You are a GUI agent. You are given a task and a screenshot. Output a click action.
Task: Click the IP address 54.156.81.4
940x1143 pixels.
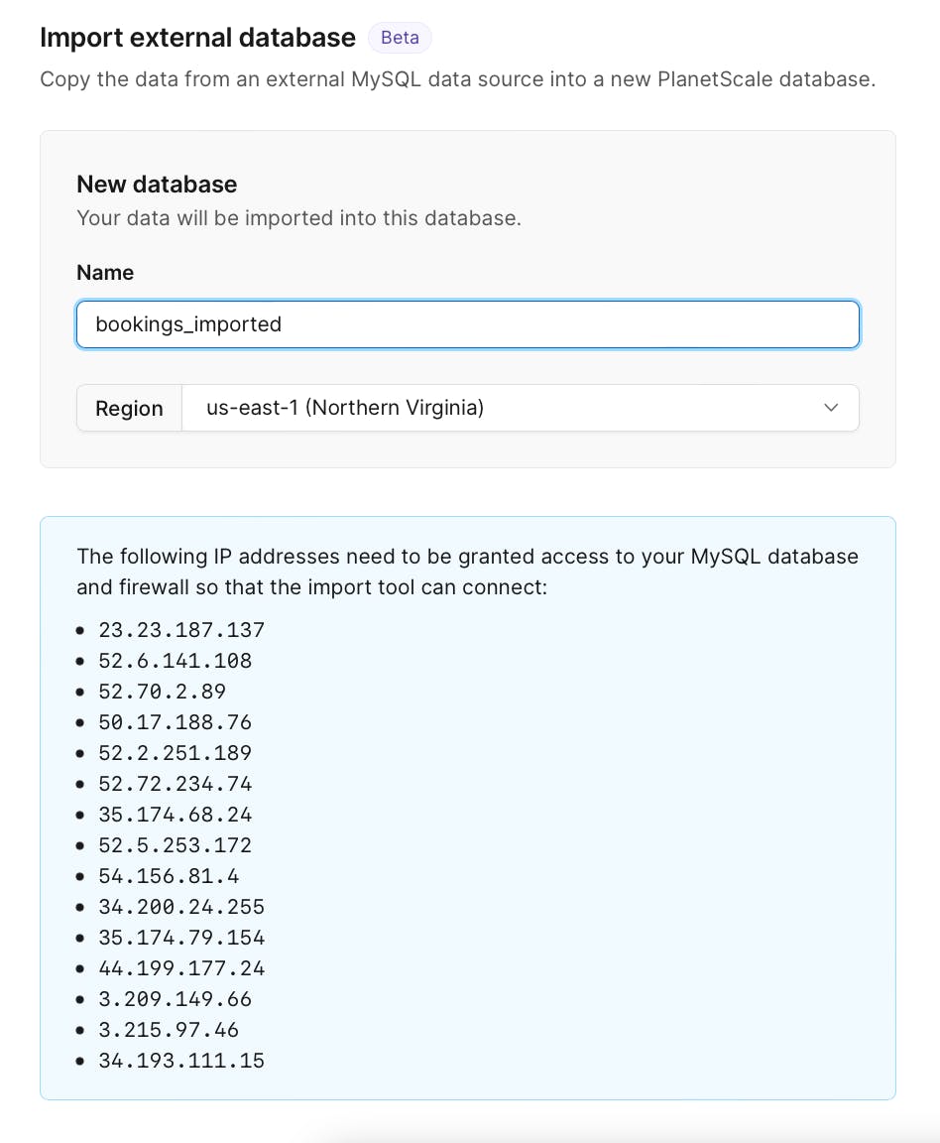click(x=169, y=876)
